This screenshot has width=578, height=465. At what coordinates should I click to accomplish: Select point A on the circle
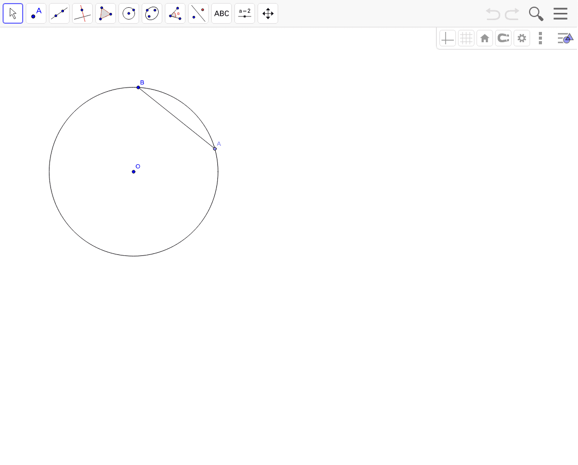point(215,149)
